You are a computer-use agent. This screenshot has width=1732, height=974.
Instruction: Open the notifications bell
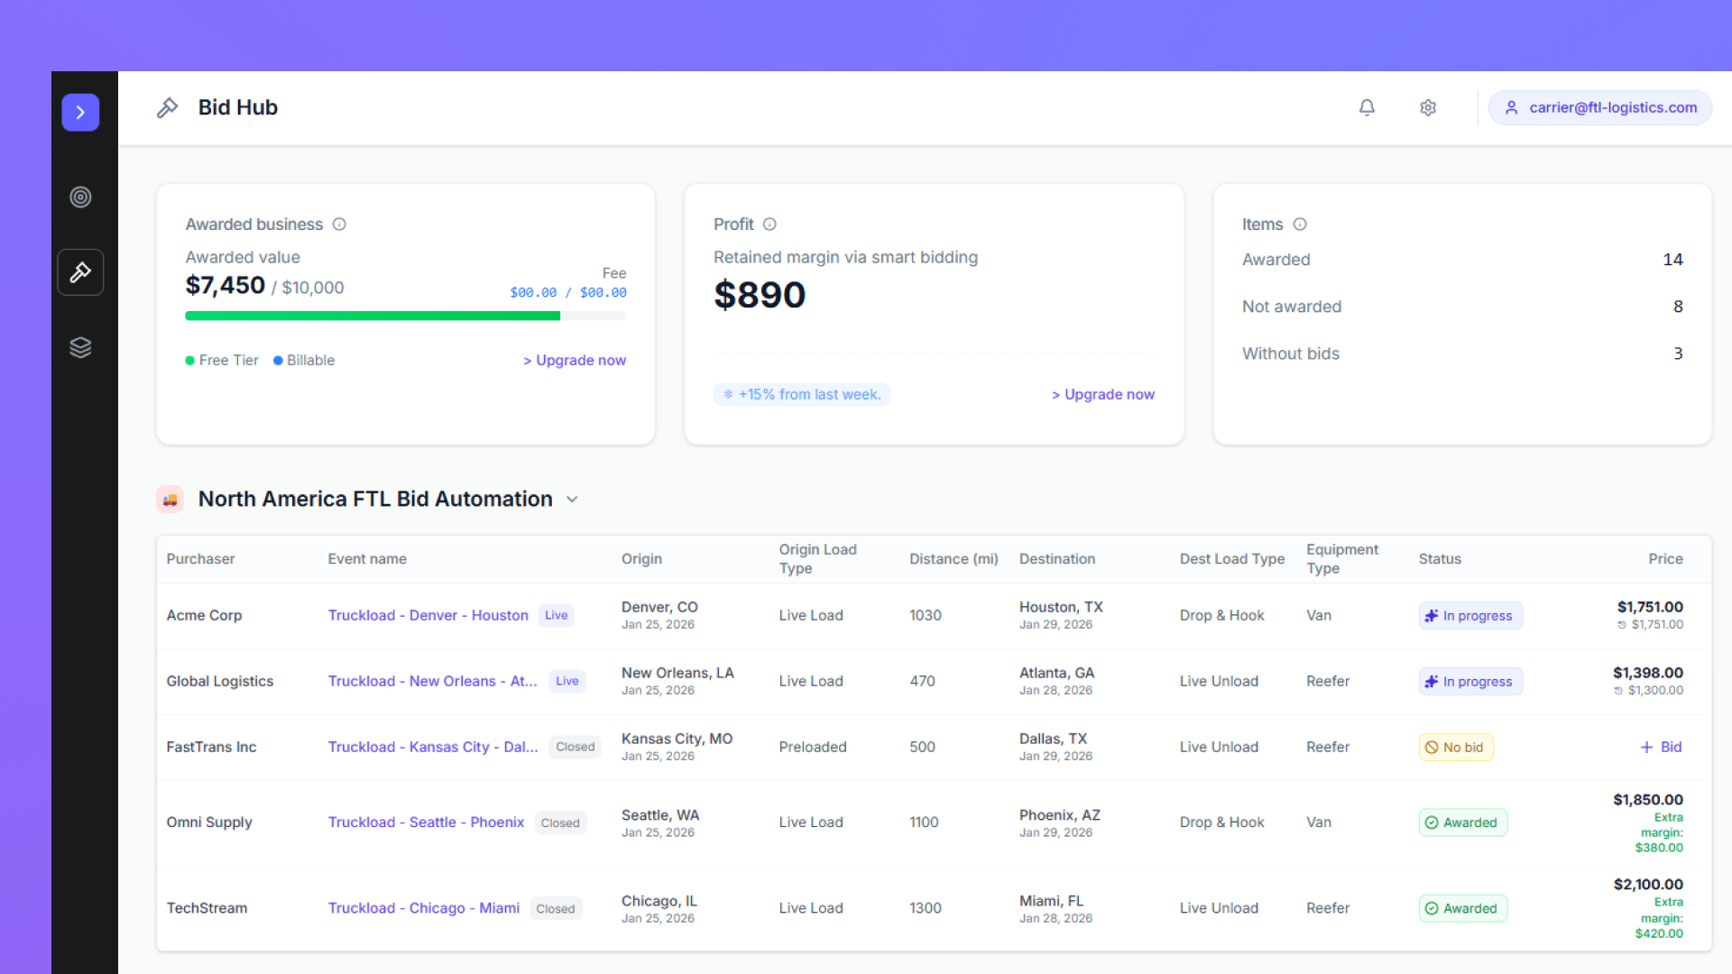(x=1367, y=107)
